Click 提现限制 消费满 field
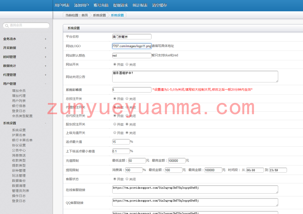The height and width of the screenshot is (214, 303). (134, 170)
